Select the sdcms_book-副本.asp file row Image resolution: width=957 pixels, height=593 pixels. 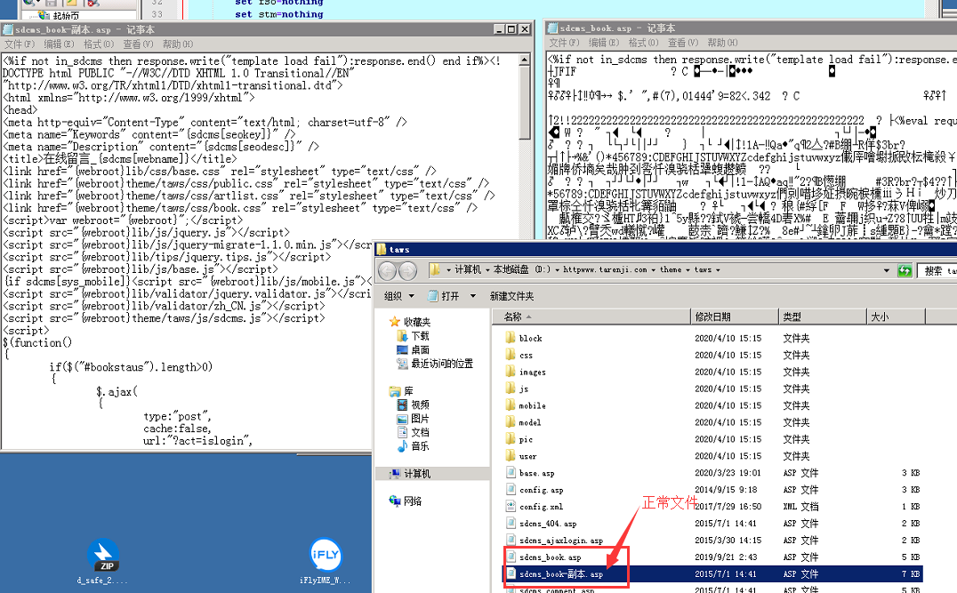coord(712,574)
